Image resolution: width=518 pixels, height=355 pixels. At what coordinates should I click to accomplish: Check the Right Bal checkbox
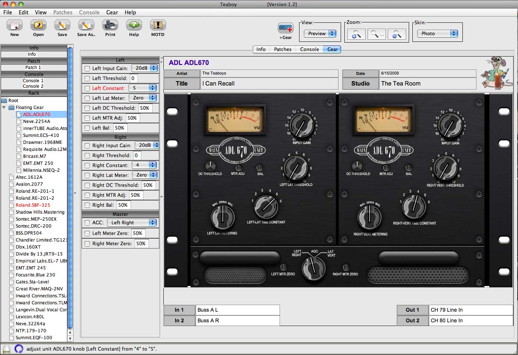click(87, 205)
